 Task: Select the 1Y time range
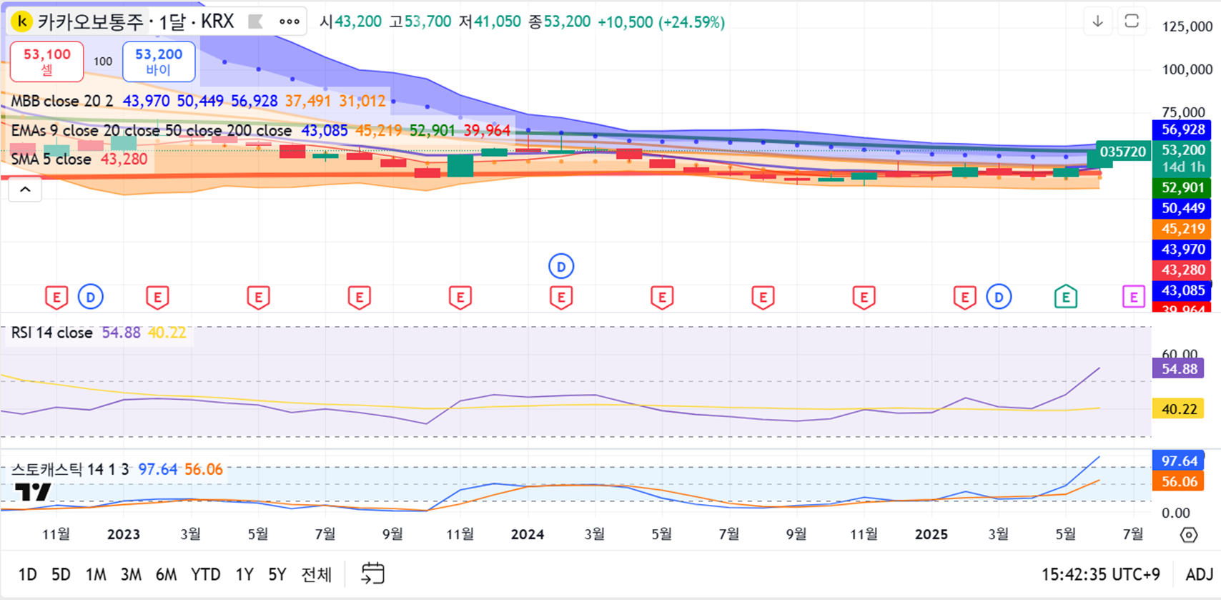244,574
